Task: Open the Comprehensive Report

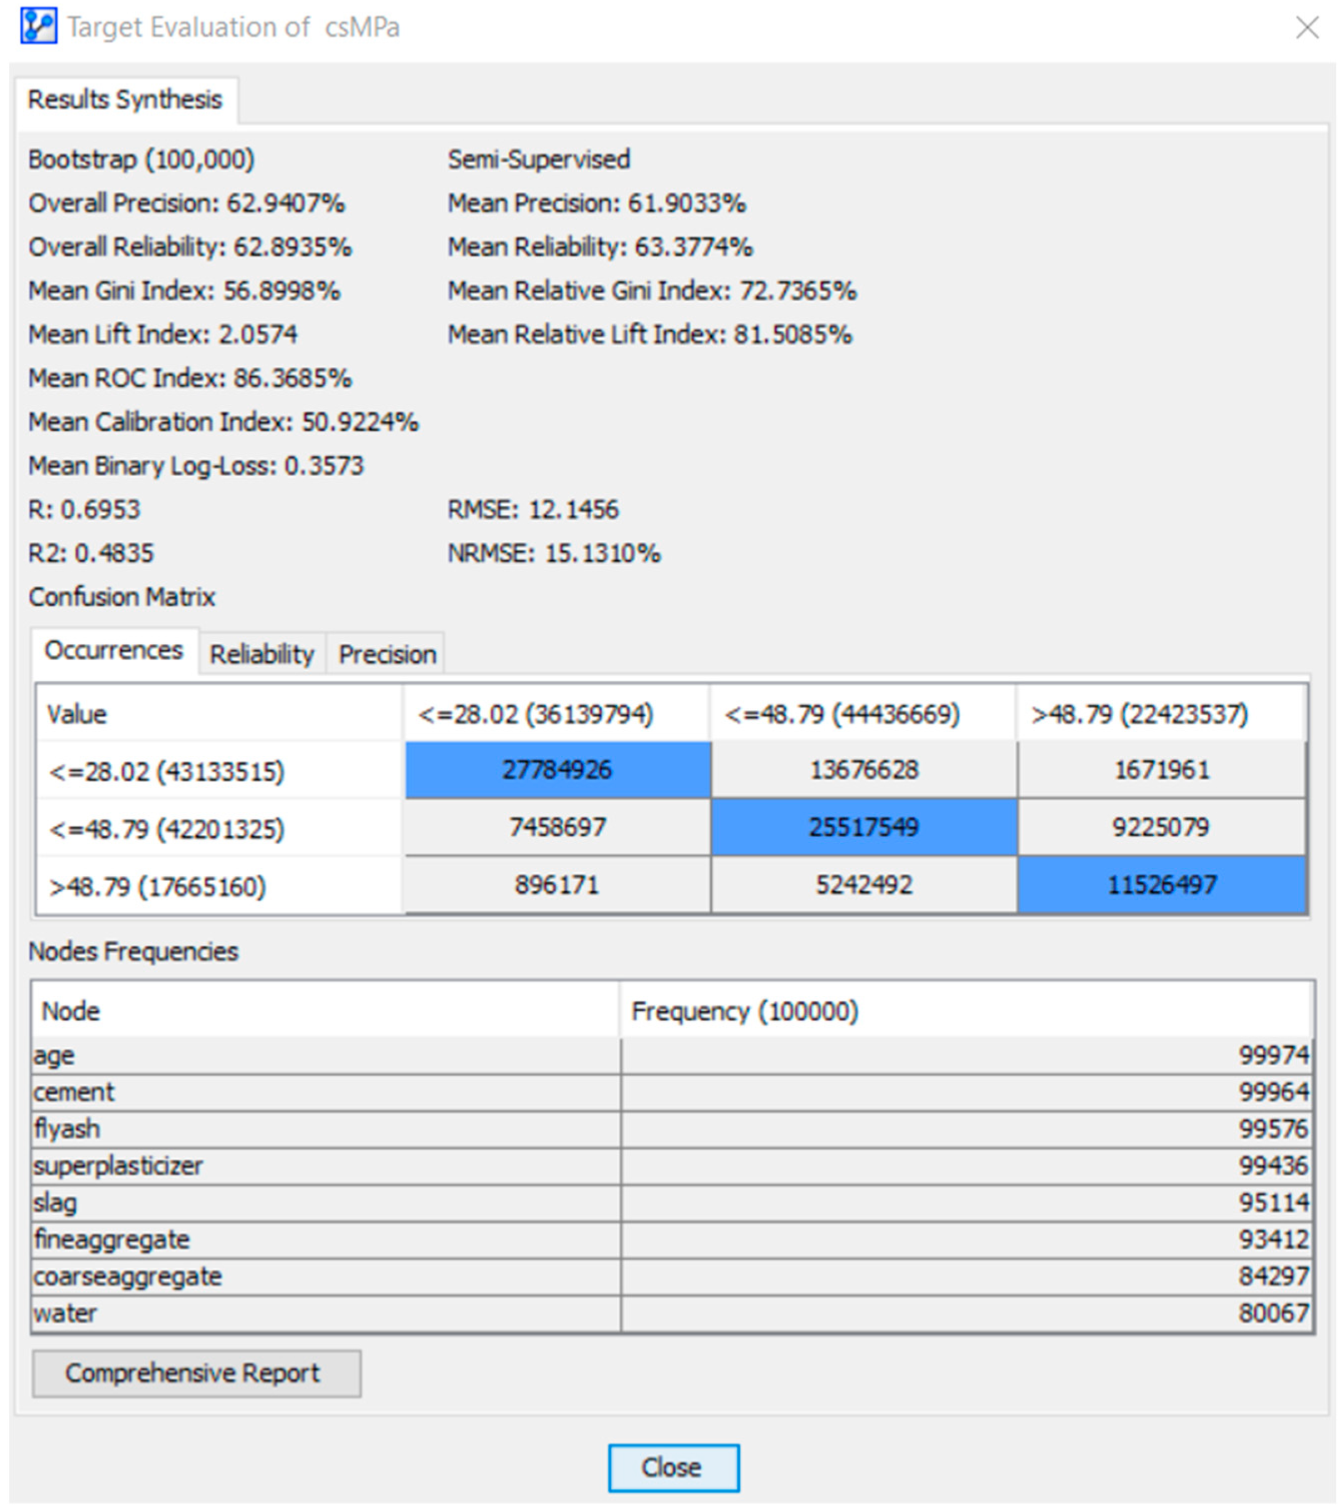Action: [x=196, y=1374]
